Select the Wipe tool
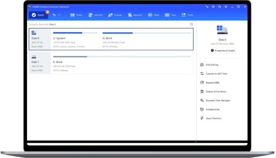 coord(154,15)
